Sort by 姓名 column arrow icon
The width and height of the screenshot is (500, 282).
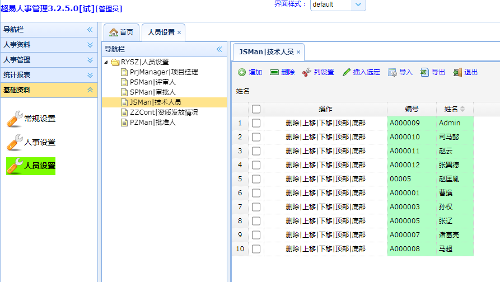[462, 109]
